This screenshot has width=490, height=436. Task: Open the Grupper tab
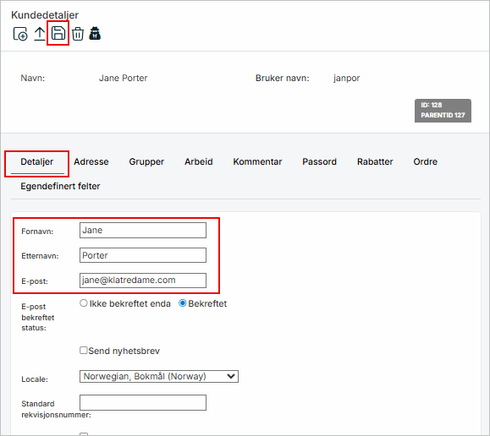point(146,161)
